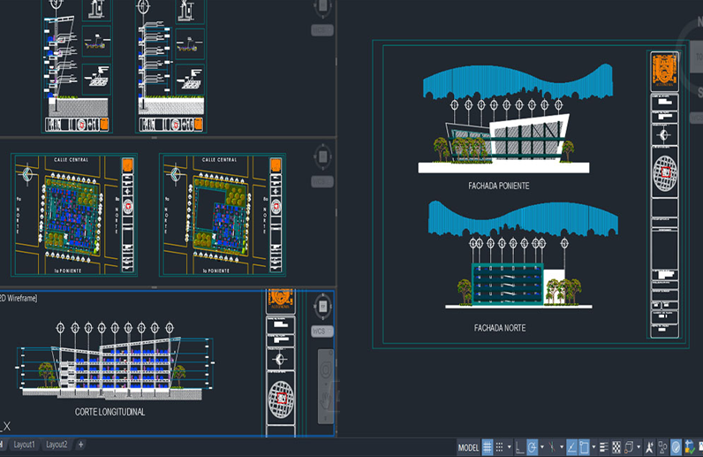703x457 pixels.
Task: Toggle Lineweight display icon
Action: pyautogui.click(x=604, y=447)
